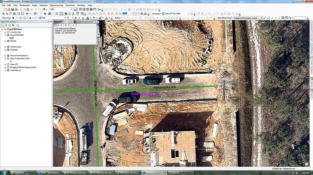Switch to List By Drawing Order view
This screenshot has width=313, height=175.
pos(3,25)
